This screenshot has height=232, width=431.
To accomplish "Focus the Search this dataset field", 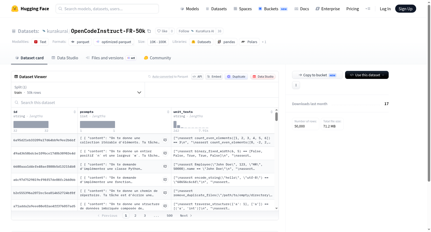I will point(145,103).
